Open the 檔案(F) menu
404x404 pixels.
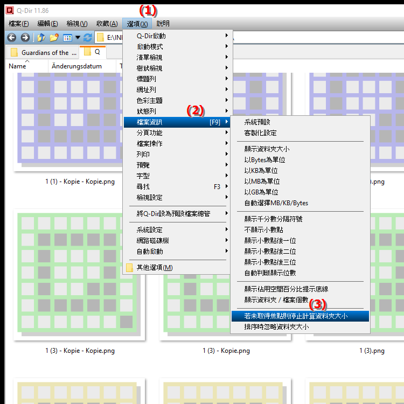[18, 24]
